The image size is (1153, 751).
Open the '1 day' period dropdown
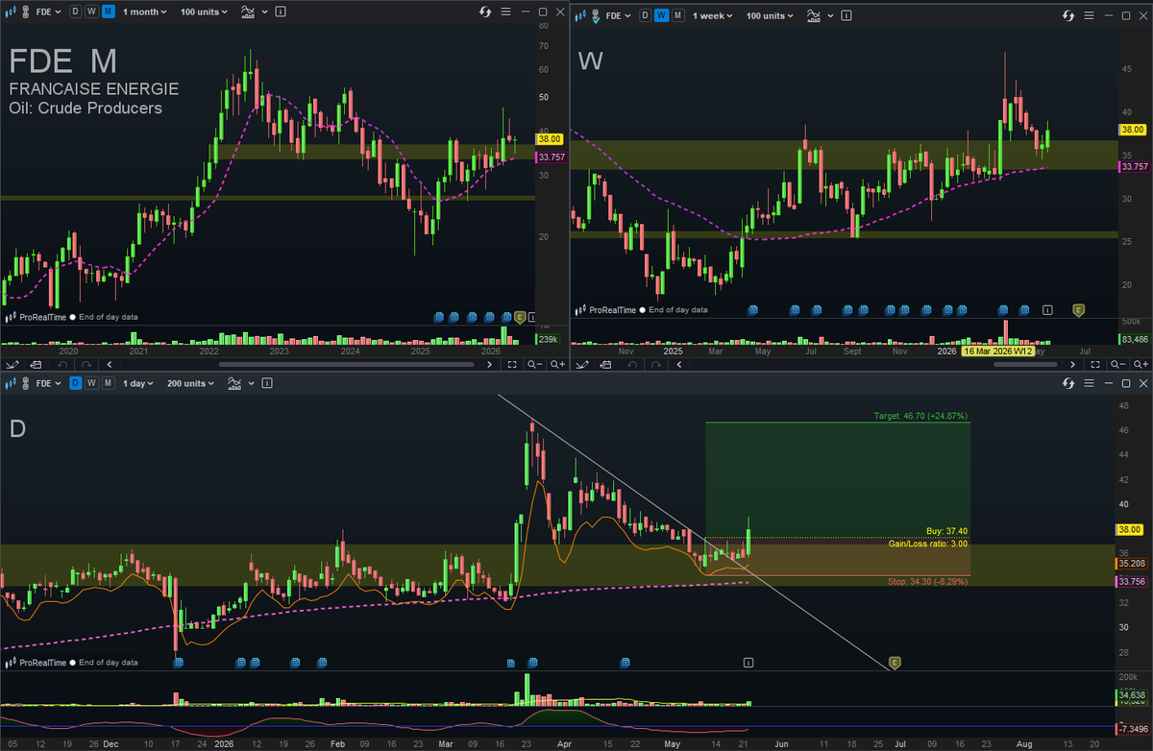(140, 382)
